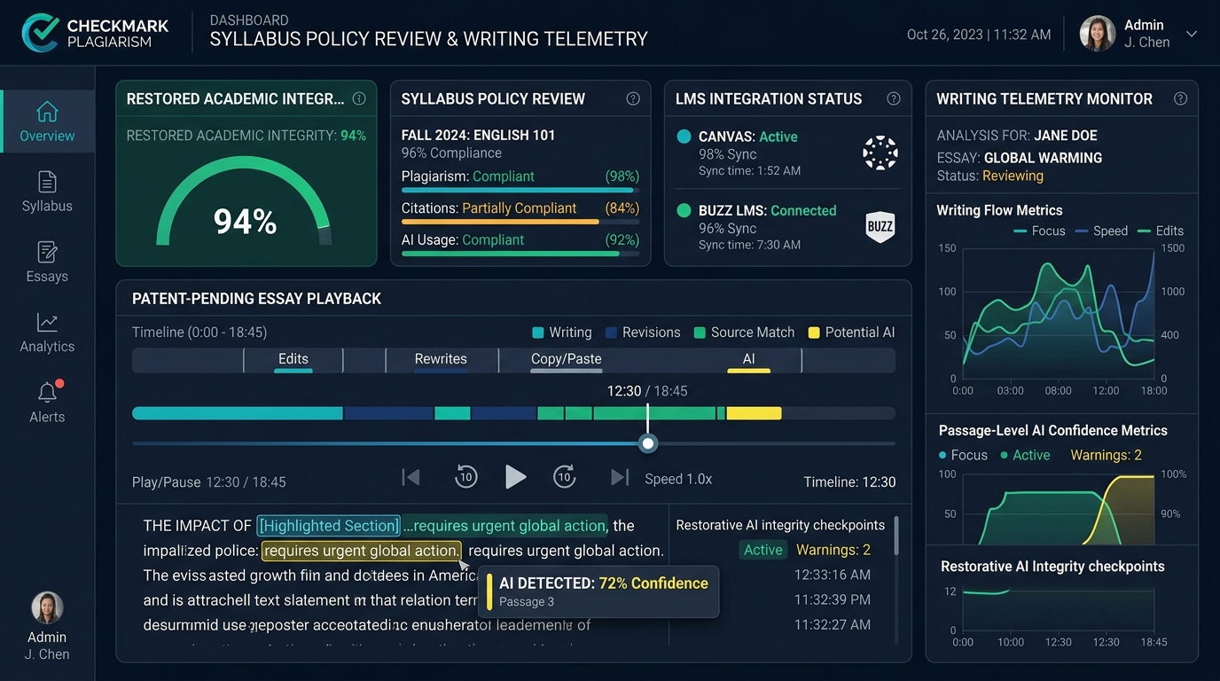This screenshot has width=1220, height=681.
Task: Click the Canvas logo icon
Action: (x=880, y=153)
